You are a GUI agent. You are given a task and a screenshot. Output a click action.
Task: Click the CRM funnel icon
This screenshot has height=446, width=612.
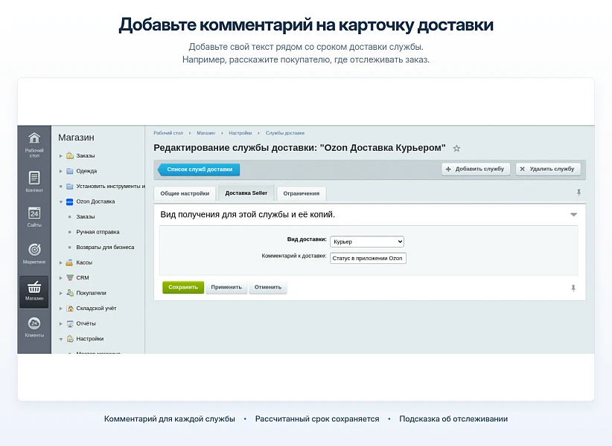(x=70, y=278)
